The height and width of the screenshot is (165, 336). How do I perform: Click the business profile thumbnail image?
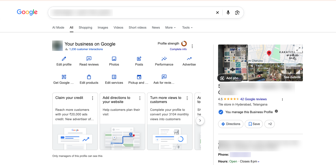tap(57, 46)
